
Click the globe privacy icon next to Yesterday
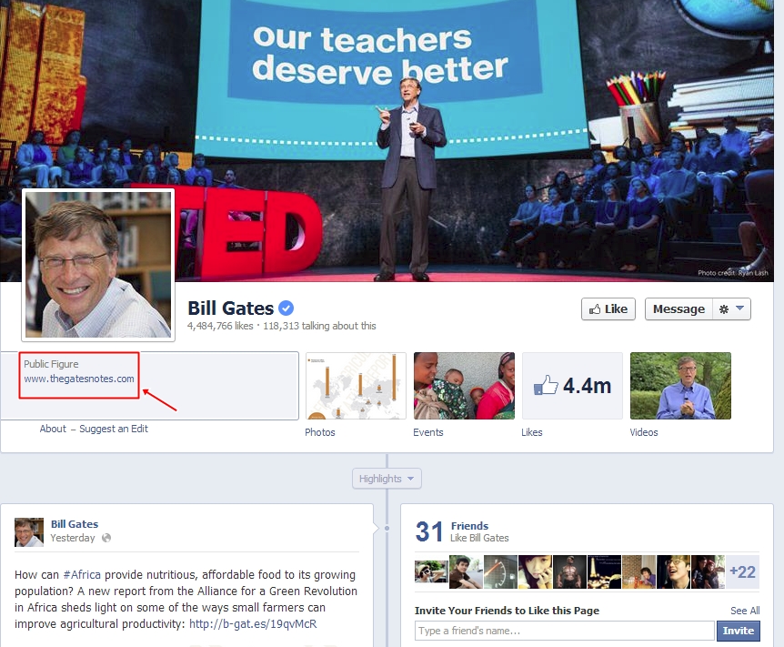pos(106,538)
